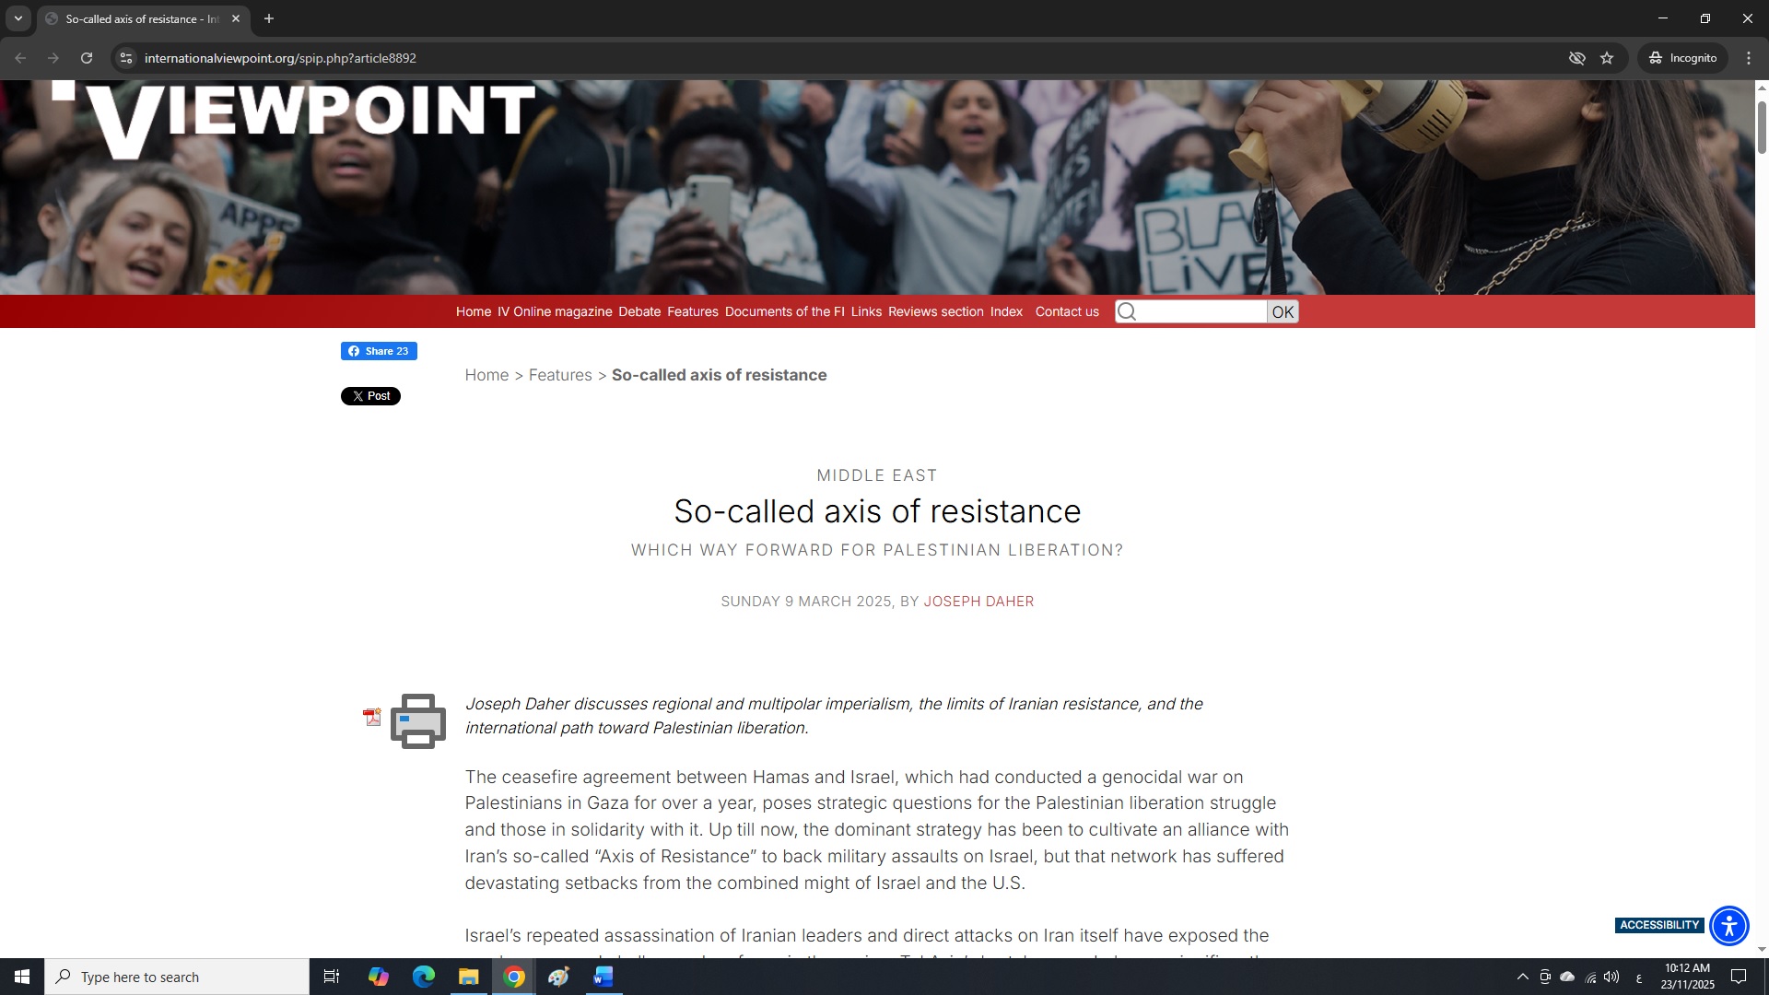Click the X Post share button
This screenshot has height=995, width=1769.
(x=370, y=396)
